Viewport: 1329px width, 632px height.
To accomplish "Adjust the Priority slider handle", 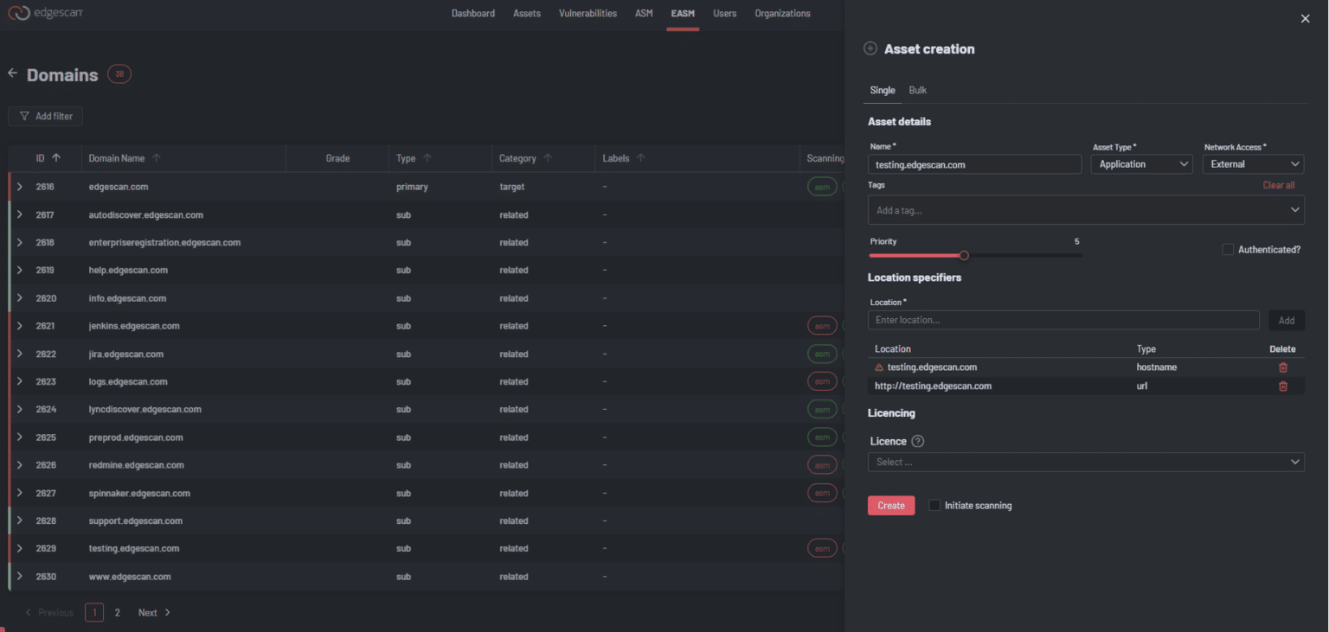I will click(964, 255).
